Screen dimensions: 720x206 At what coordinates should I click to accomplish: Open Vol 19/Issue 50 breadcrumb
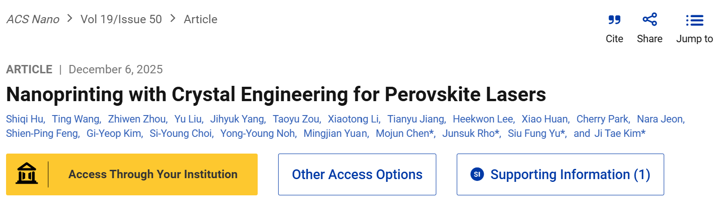tap(121, 19)
